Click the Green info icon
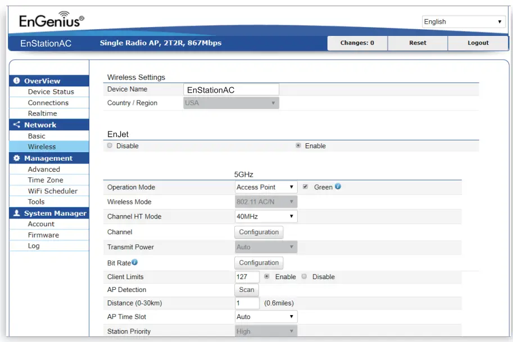 click(x=338, y=186)
